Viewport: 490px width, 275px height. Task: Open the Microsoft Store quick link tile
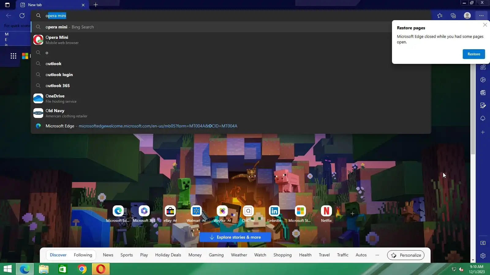point(300,214)
